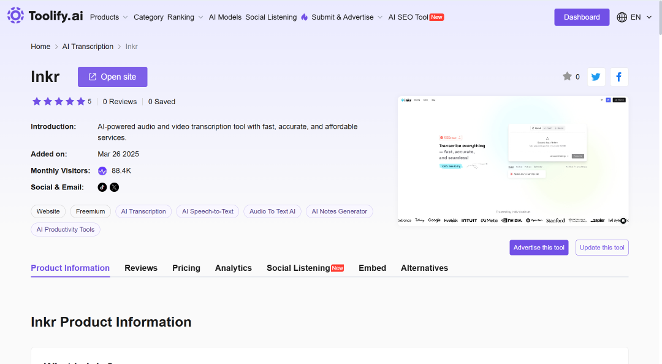Switch to the Social Listening tab
This screenshot has width=662, height=364.
point(305,268)
